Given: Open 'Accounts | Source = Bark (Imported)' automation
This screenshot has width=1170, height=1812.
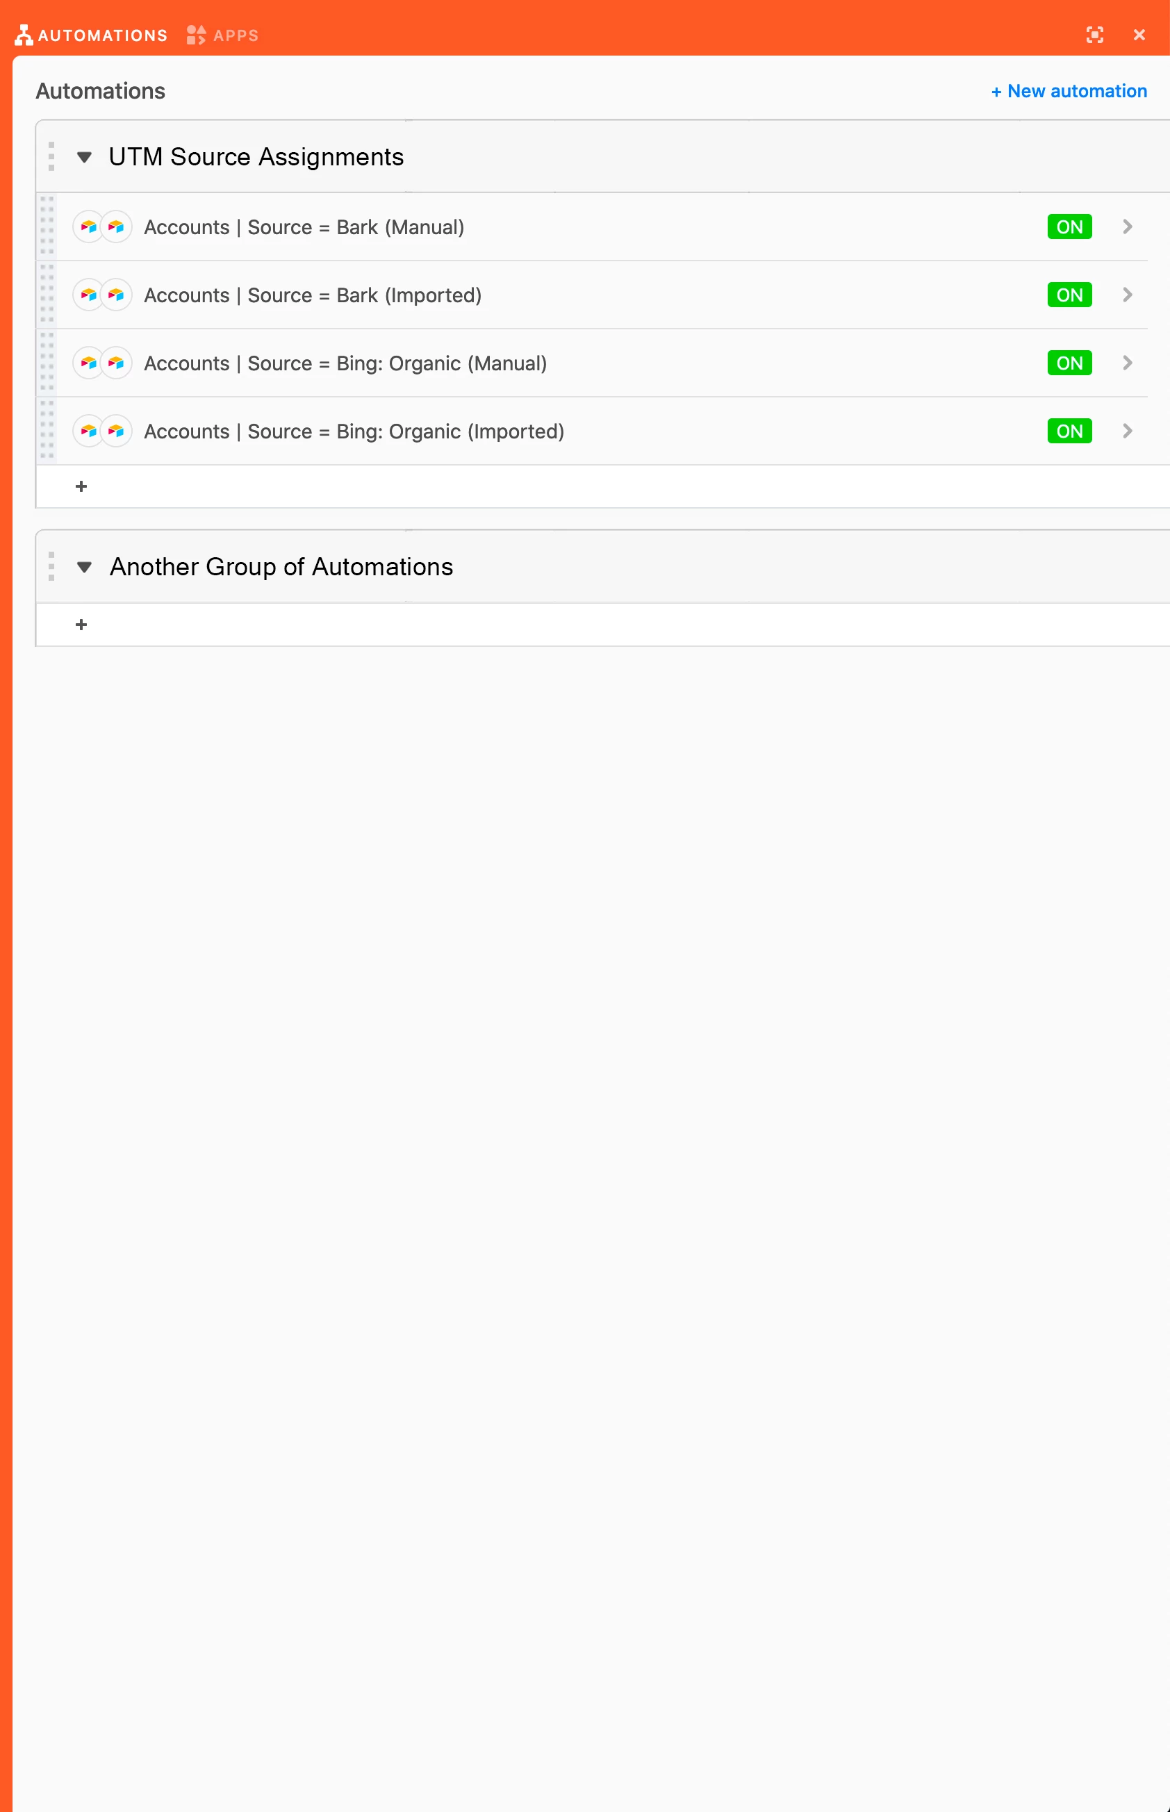Looking at the screenshot, I should (x=313, y=295).
